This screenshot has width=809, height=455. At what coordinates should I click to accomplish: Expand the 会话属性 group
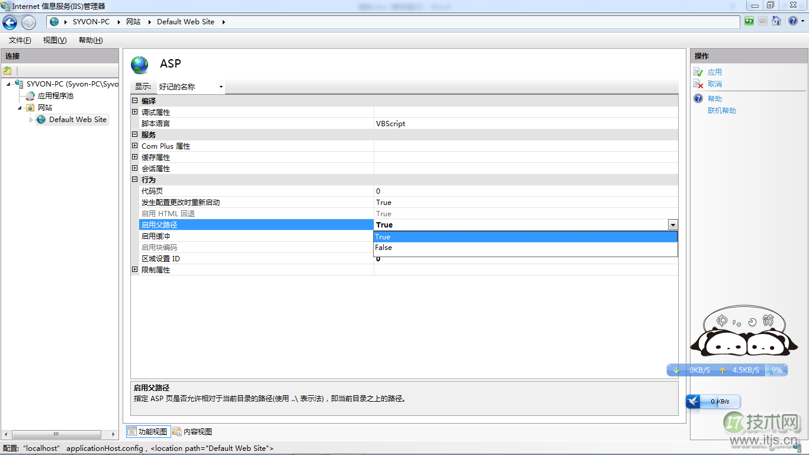tap(135, 168)
